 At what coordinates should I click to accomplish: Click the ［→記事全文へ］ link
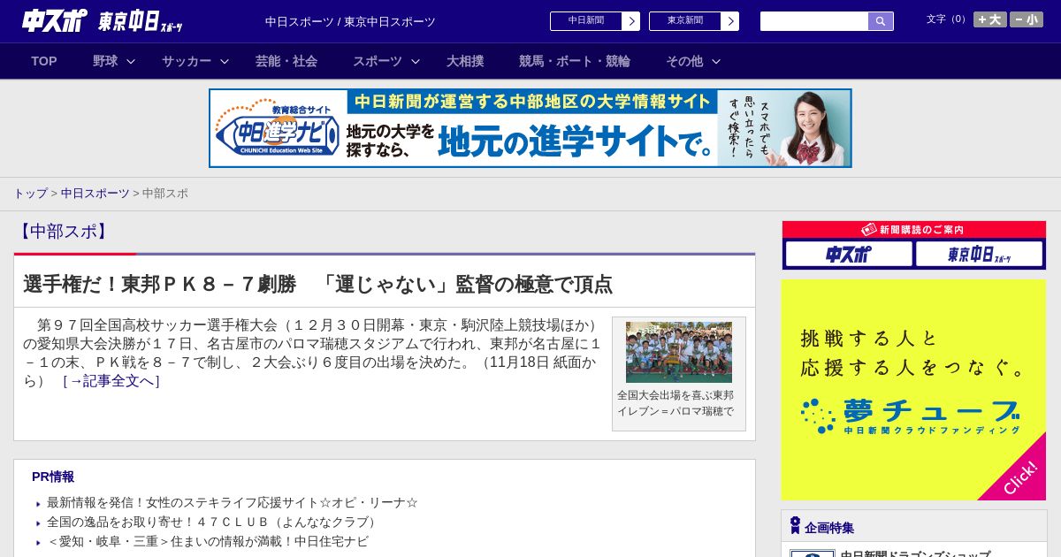[x=111, y=381]
